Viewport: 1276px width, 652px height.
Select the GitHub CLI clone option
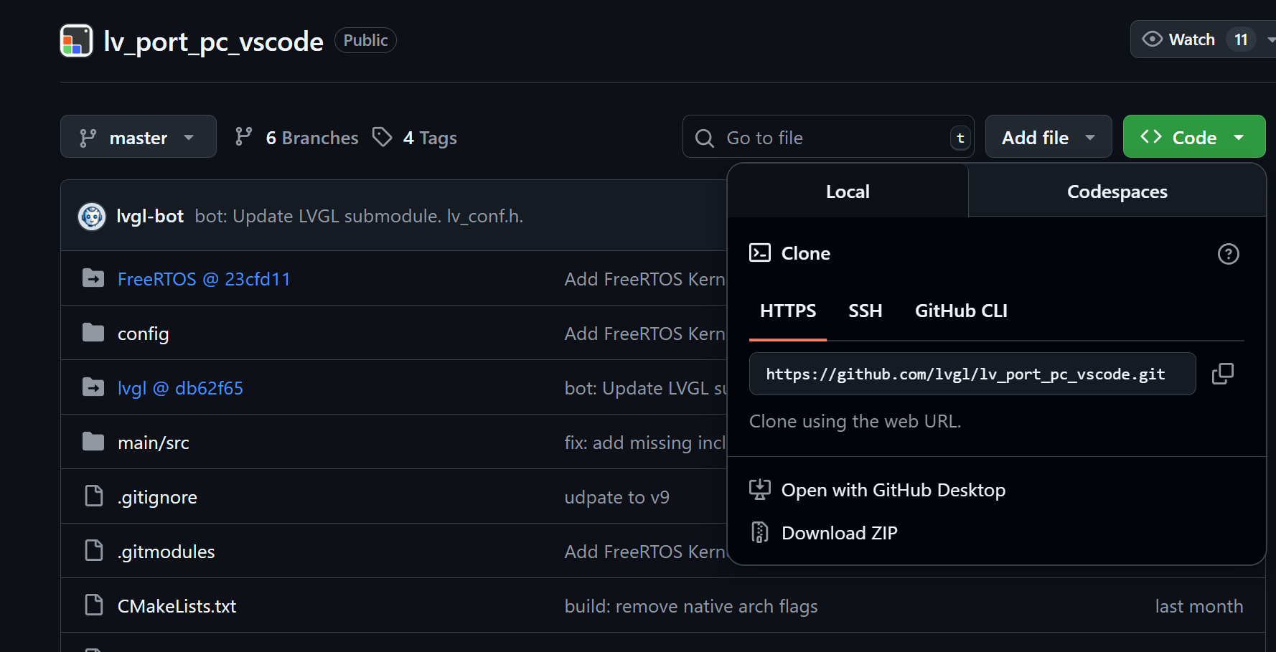[961, 311]
